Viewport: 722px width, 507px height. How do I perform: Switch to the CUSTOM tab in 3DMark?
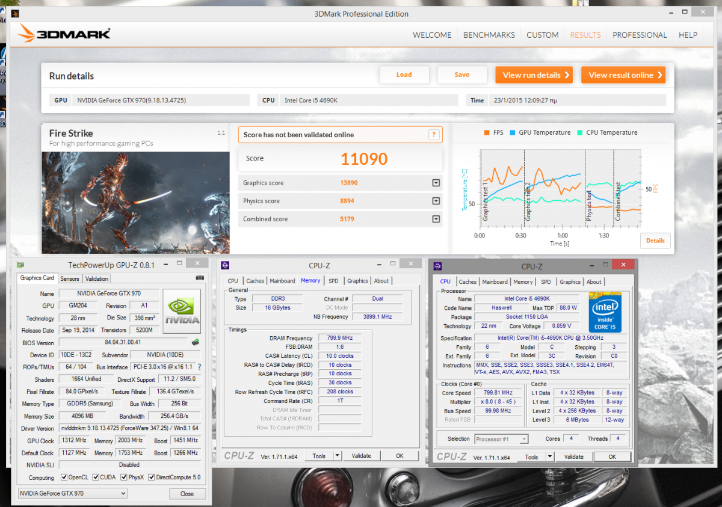pyautogui.click(x=543, y=35)
